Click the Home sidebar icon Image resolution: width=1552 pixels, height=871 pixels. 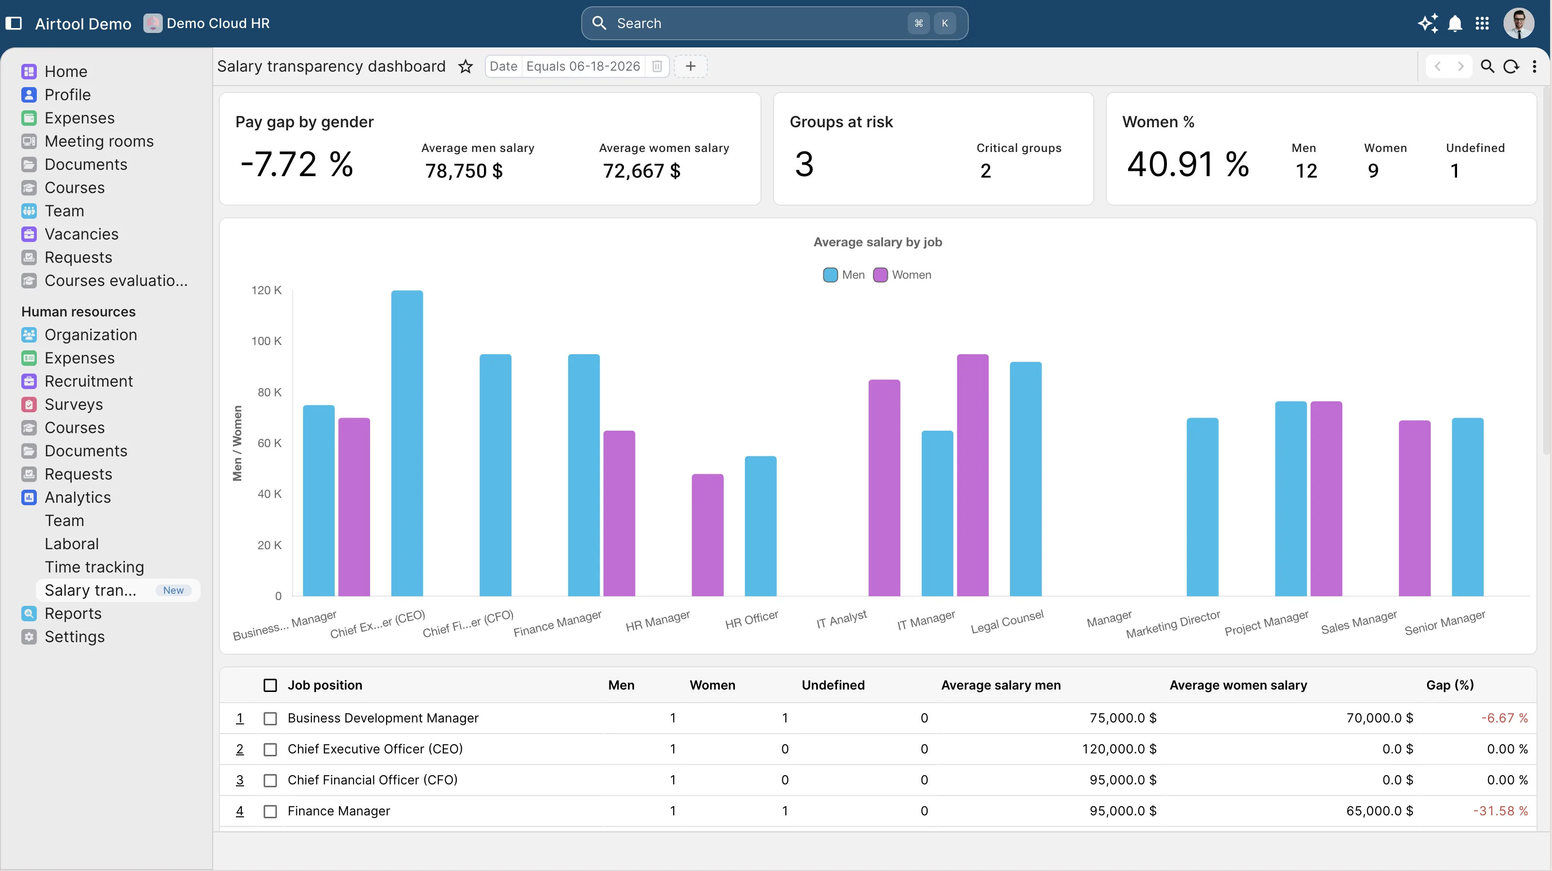point(29,72)
